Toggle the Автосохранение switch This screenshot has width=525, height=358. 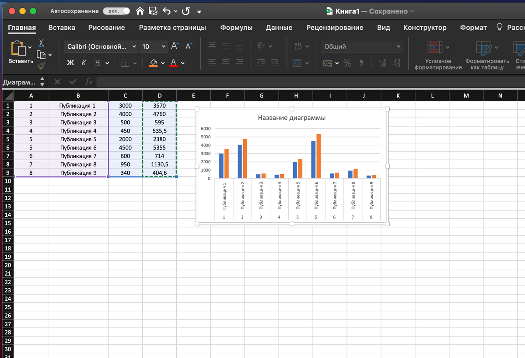(x=116, y=11)
